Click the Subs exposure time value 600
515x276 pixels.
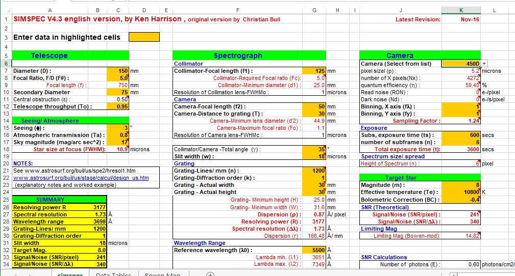click(x=461, y=135)
